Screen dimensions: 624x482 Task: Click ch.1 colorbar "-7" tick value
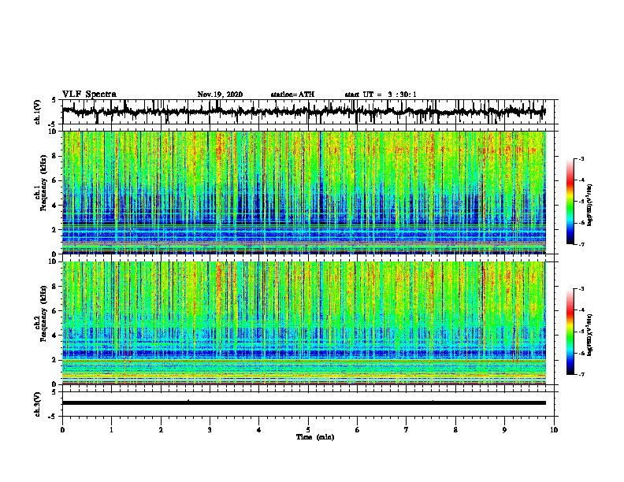pyautogui.click(x=581, y=244)
